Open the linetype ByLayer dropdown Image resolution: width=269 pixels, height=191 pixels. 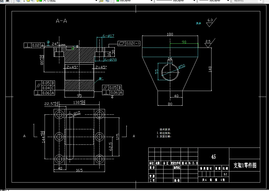coord(194,1)
